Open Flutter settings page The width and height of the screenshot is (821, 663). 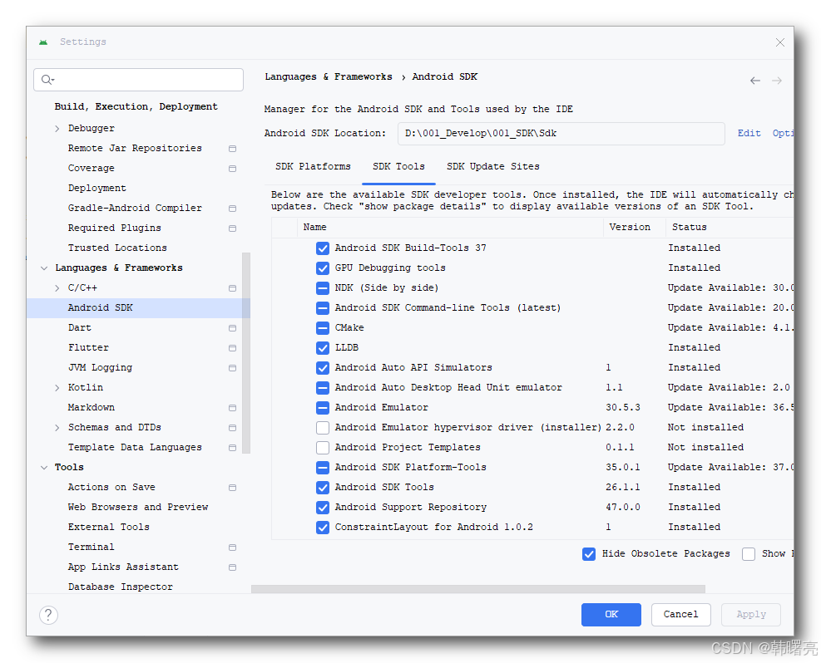point(88,348)
